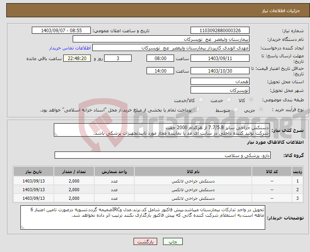Click the remaining time field 22:48:20
The image size is (310, 252).
click(77, 58)
